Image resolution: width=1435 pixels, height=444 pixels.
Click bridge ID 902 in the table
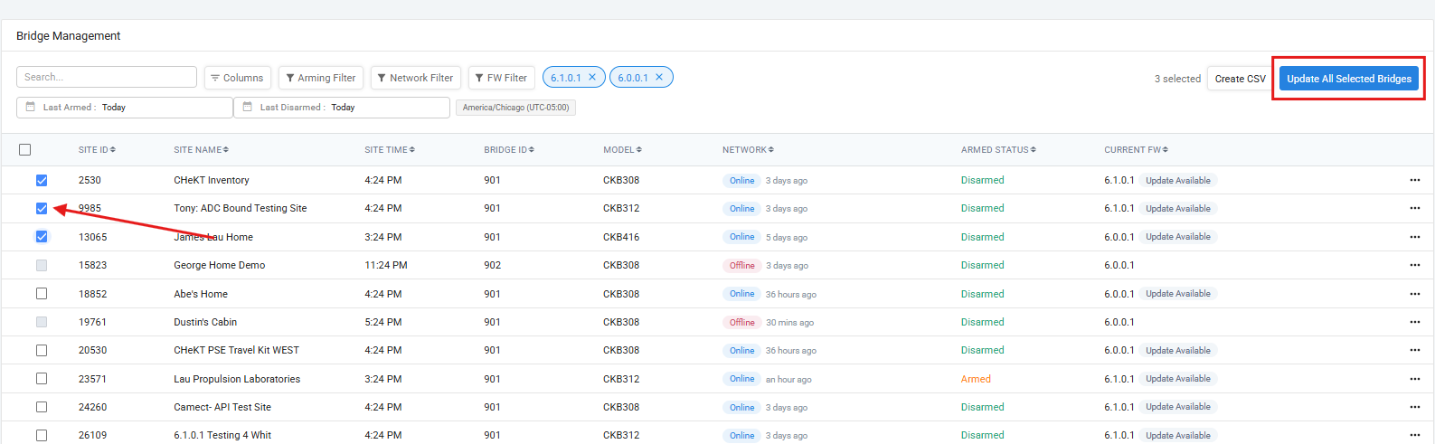(x=492, y=265)
